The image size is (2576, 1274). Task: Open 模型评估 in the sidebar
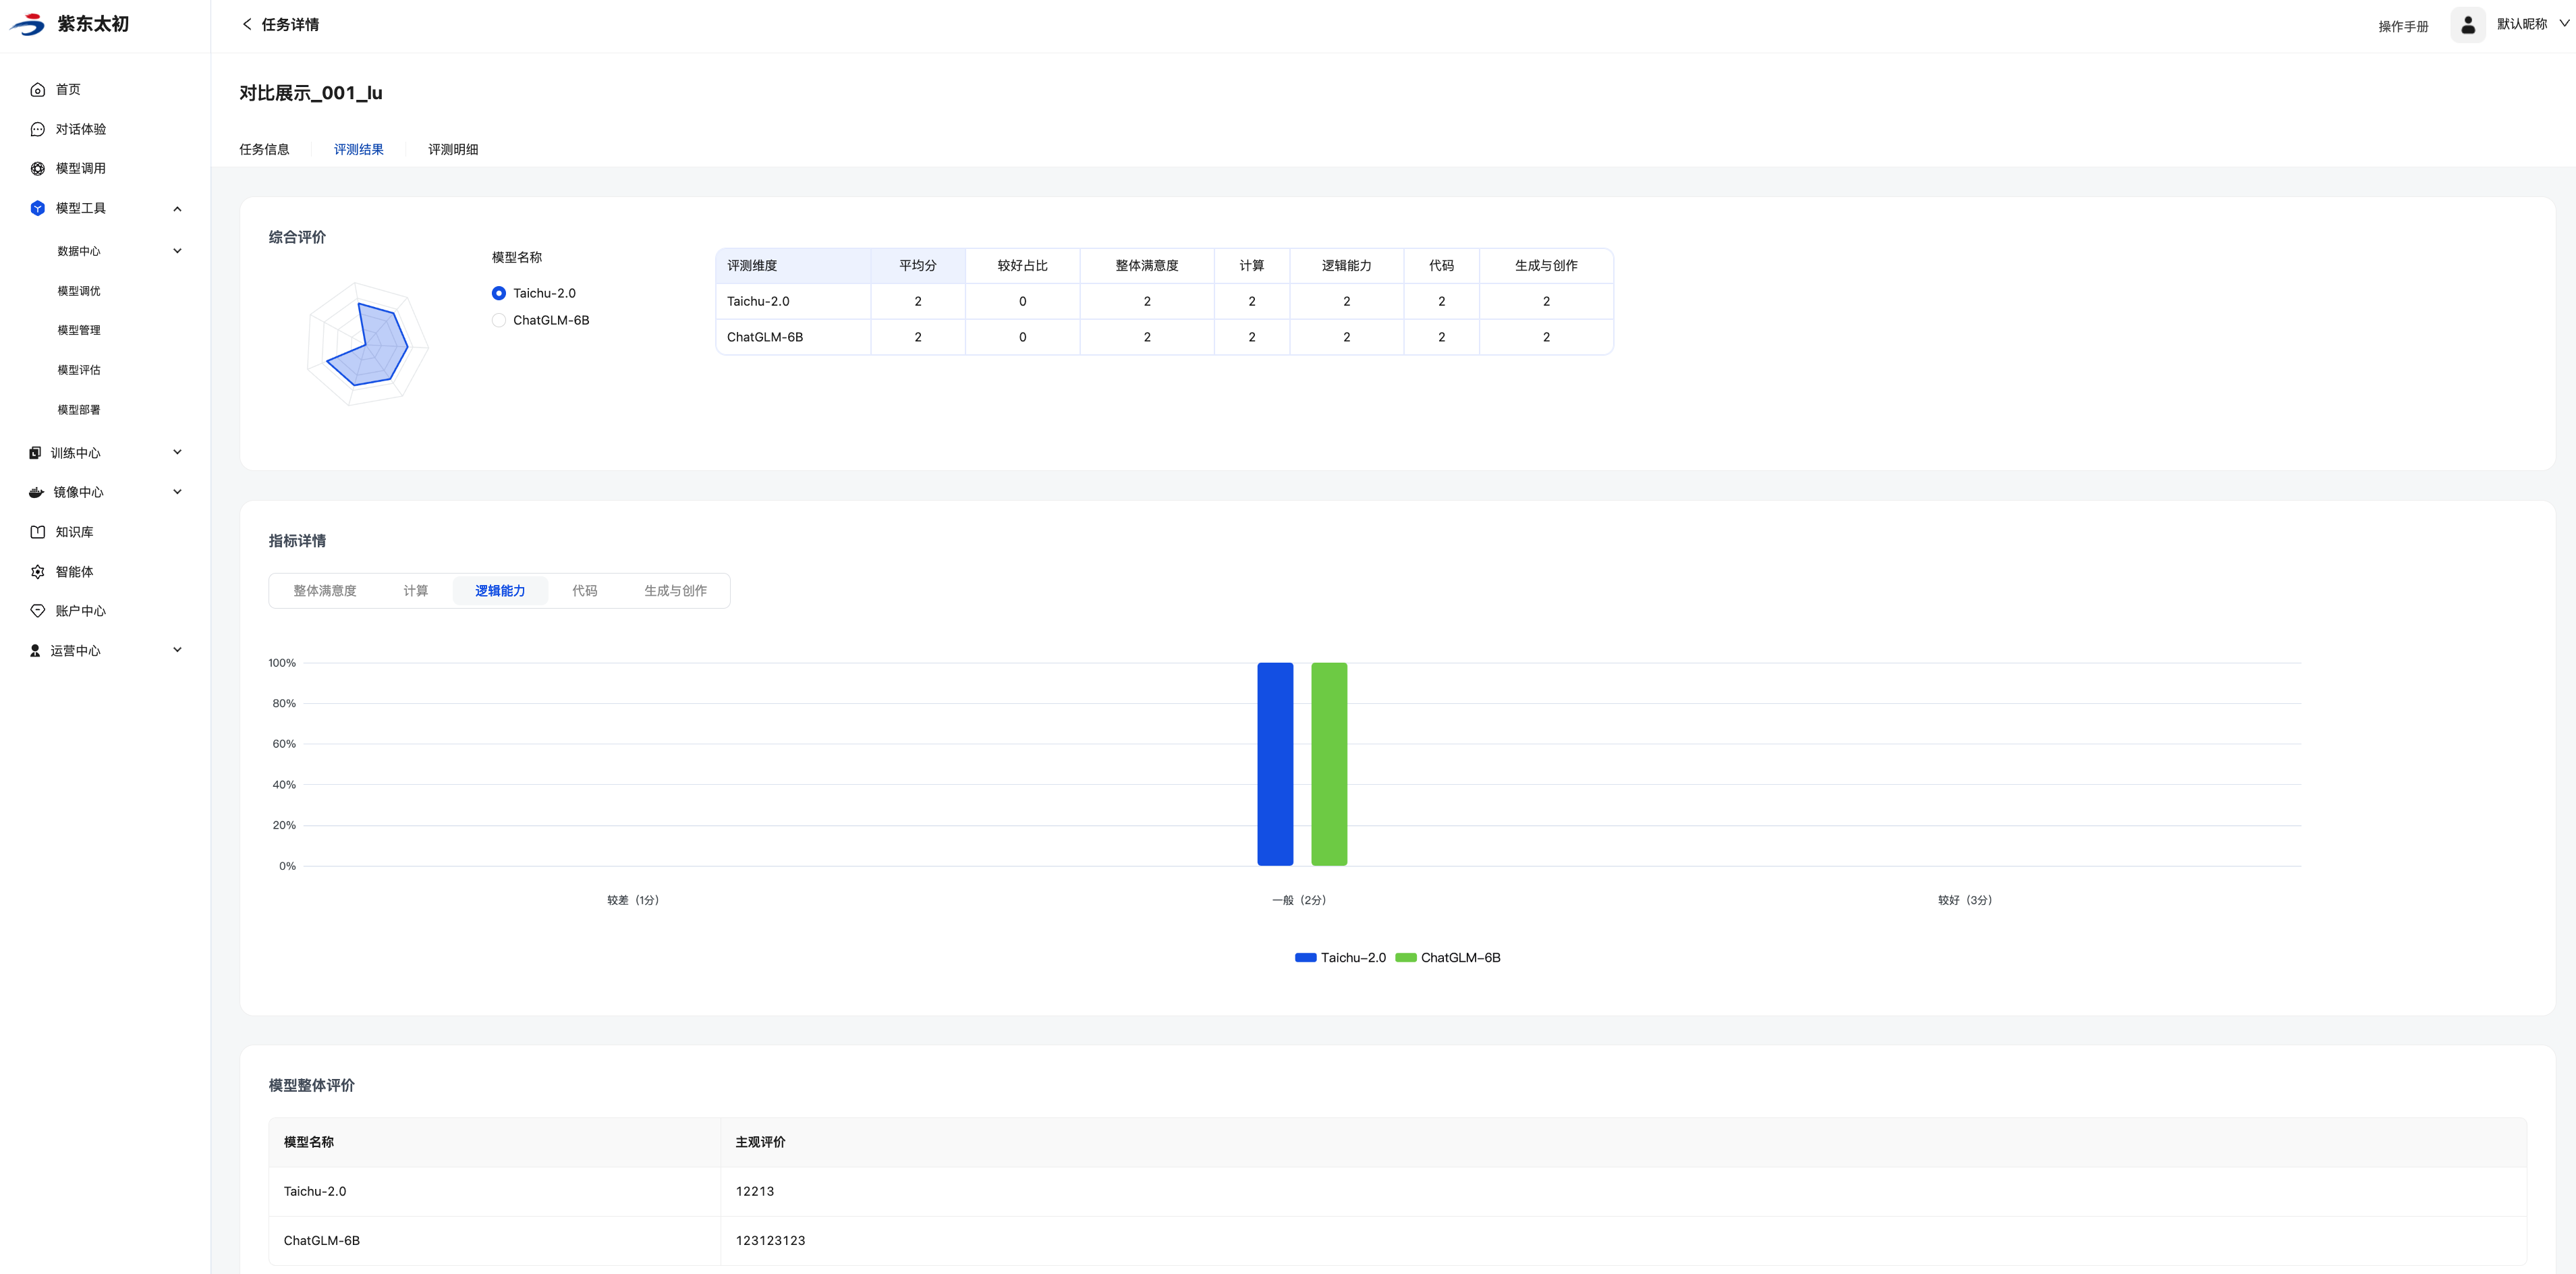(x=79, y=370)
